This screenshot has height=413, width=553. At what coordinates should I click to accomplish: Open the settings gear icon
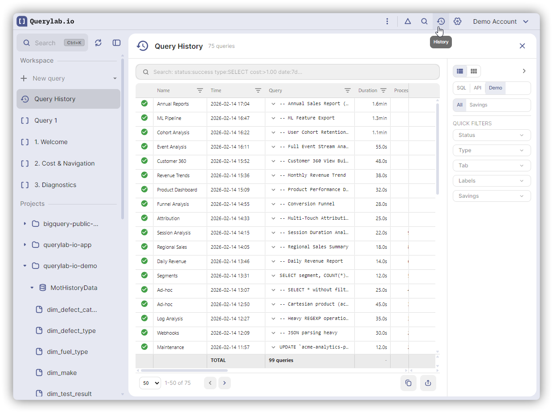point(457,21)
